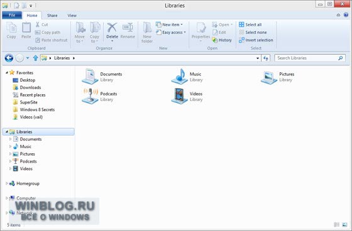Image resolution: width=352 pixels, height=231 pixels.
Task: Open the Help question mark icon
Action: [346, 15]
